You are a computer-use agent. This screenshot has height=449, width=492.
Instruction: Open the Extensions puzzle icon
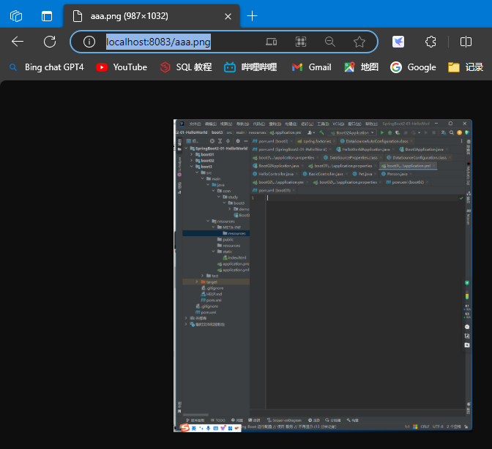430,42
